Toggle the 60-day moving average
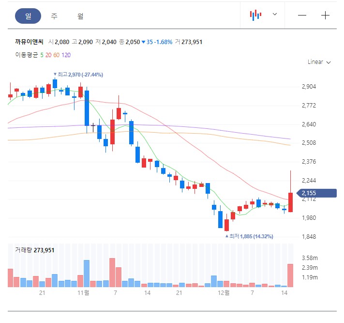The width and height of the screenshot is (344, 323). pos(57,55)
